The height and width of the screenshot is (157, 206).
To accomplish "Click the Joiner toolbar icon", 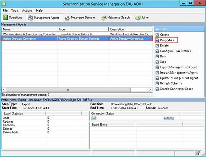I will pos(138,18).
